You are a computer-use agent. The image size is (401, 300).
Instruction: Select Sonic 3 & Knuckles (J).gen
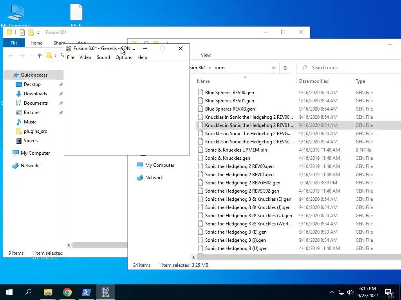(x=248, y=207)
